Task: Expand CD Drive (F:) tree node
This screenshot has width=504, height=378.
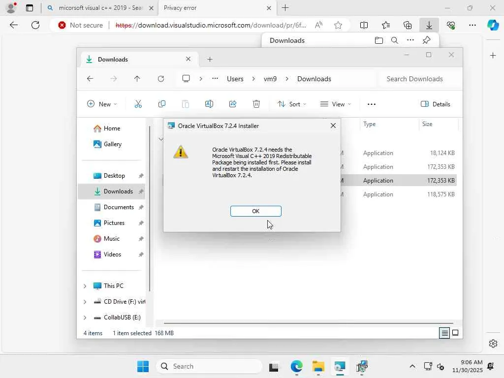Action: pos(85,302)
